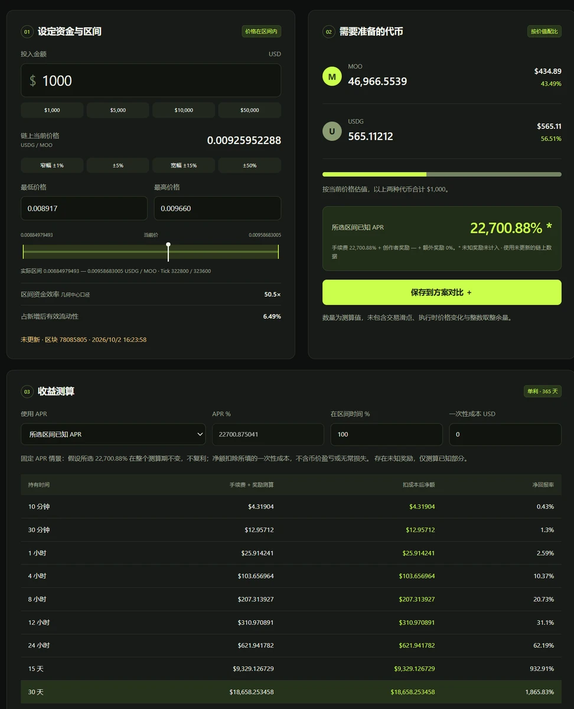Click the 占新增后有效流动性 value 6.49%
Screen dimensions: 574x709
click(272, 317)
